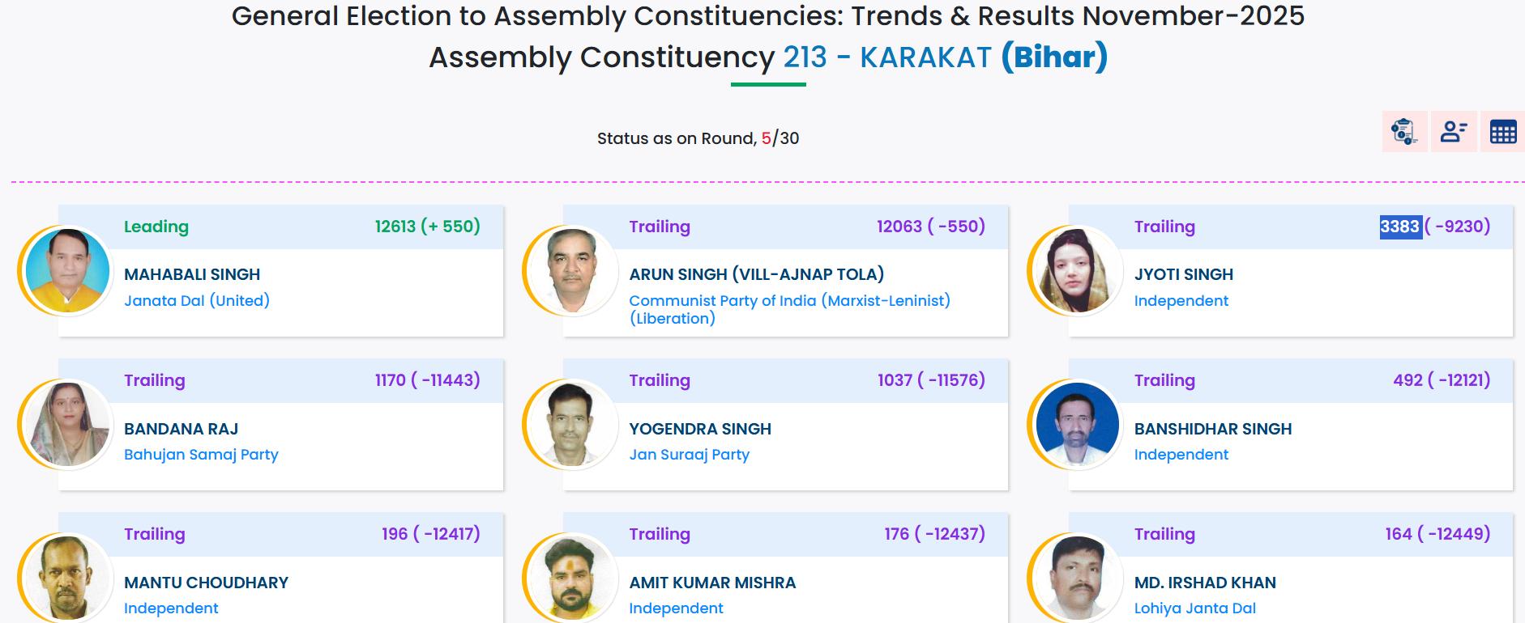Screen dimensions: 1525x623
Task: Click Yogendra Singh's candidate photo
Action: (572, 425)
